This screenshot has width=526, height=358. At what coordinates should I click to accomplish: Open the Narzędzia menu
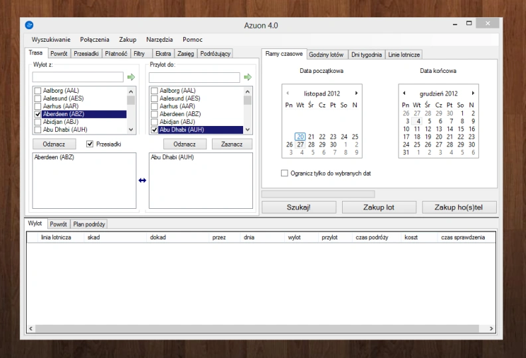pyautogui.click(x=159, y=40)
